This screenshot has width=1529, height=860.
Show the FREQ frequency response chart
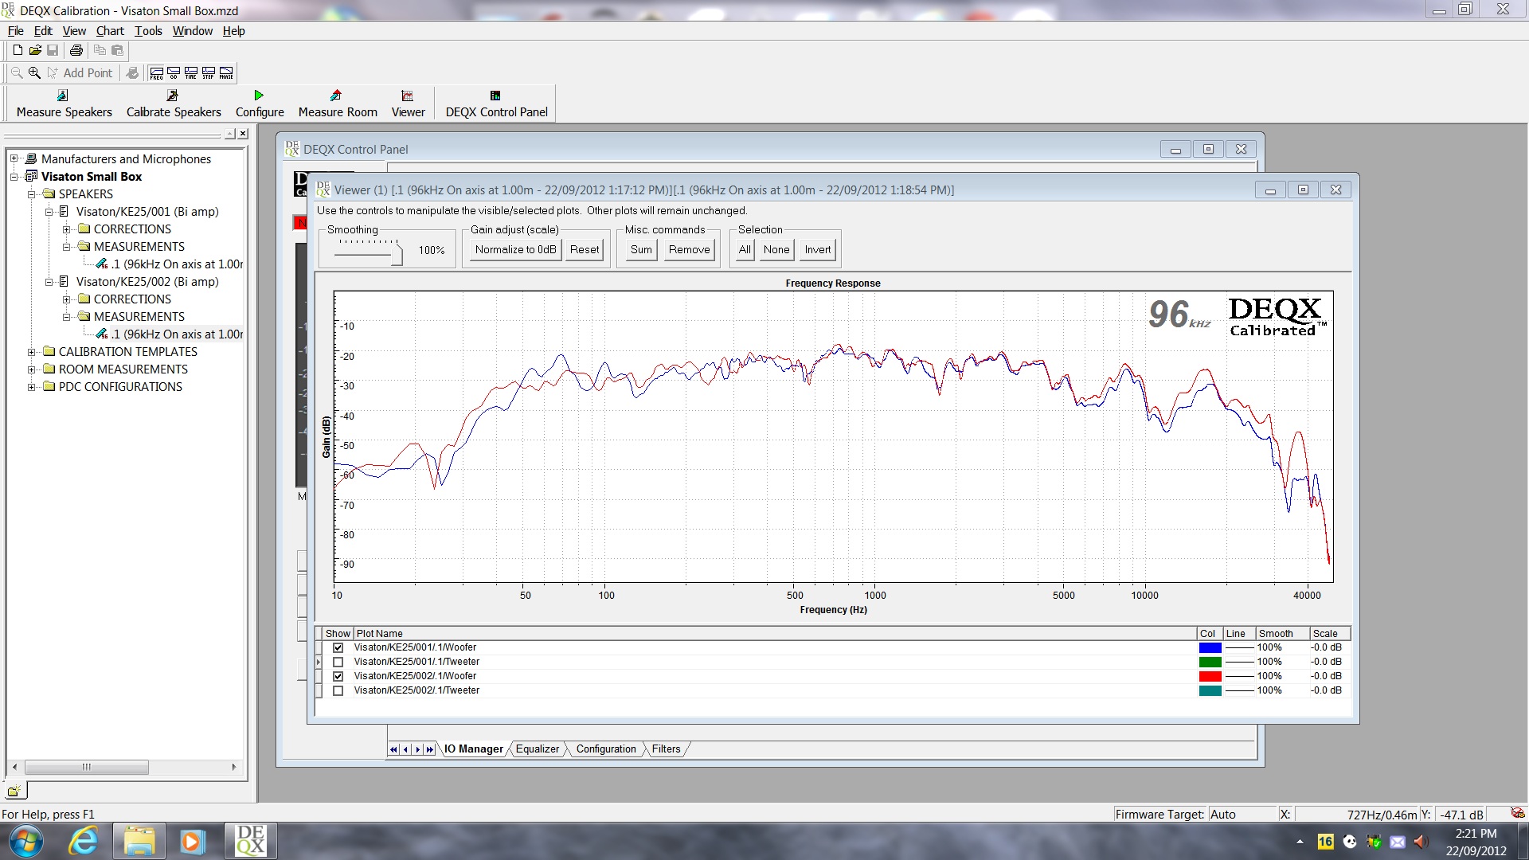(157, 73)
